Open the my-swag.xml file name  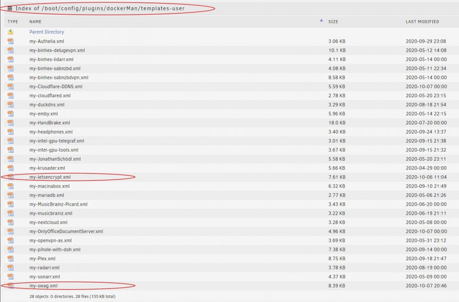click(x=43, y=286)
